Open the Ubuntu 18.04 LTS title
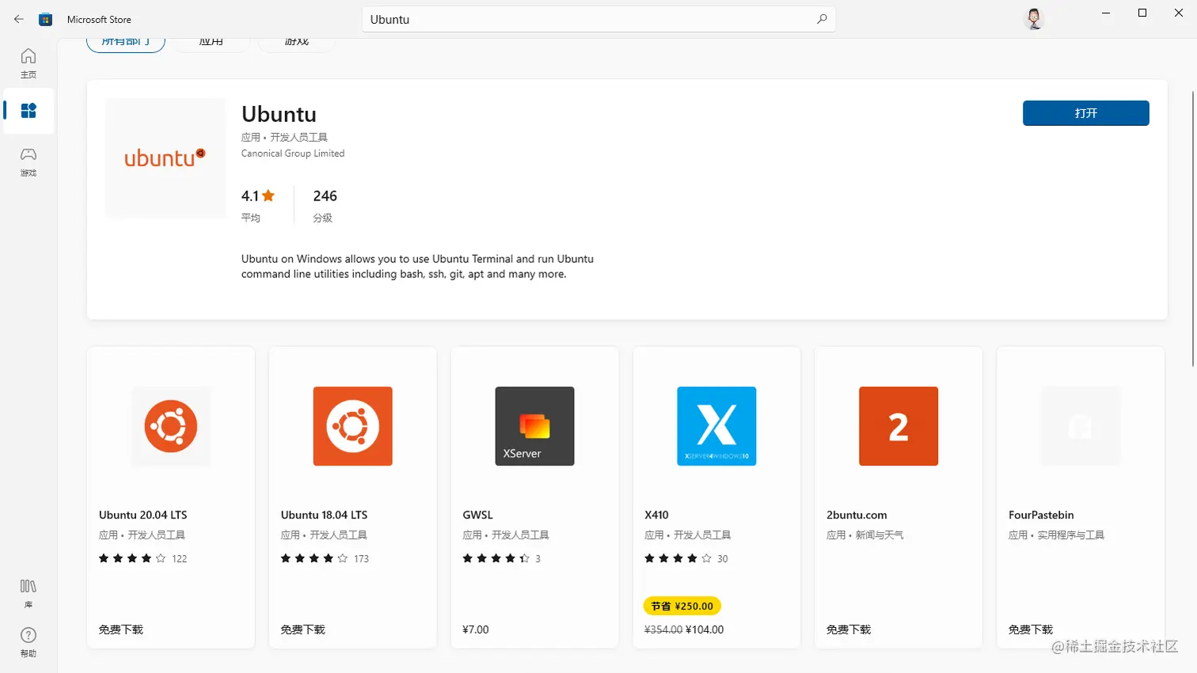The image size is (1197, 673). (x=325, y=515)
